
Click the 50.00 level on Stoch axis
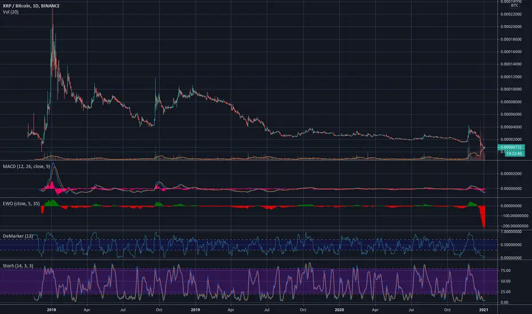pos(505,281)
